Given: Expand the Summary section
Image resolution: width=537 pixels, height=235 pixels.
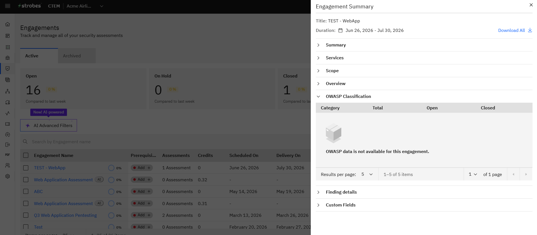Looking at the screenshot, I should tap(424, 45).
